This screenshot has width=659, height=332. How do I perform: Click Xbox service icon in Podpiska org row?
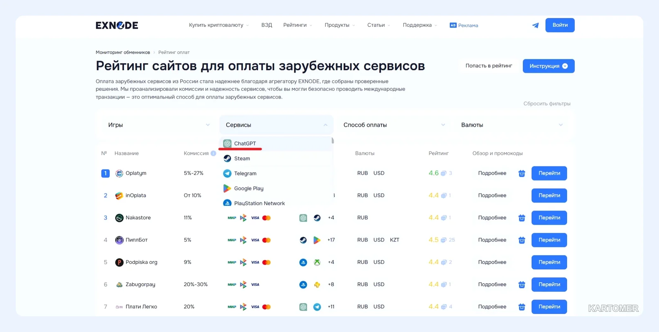pyautogui.click(x=317, y=262)
